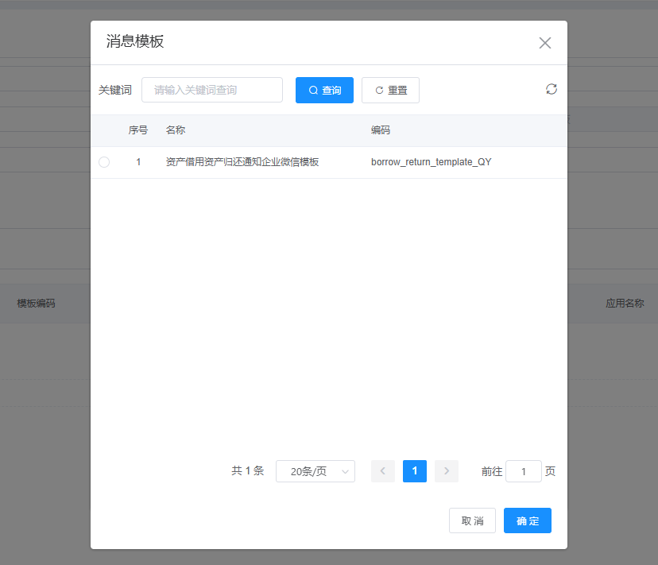Screen dimensions: 658x565
Task: Click the 序号 column header
Action: pyautogui.click(x=138, y=130)
